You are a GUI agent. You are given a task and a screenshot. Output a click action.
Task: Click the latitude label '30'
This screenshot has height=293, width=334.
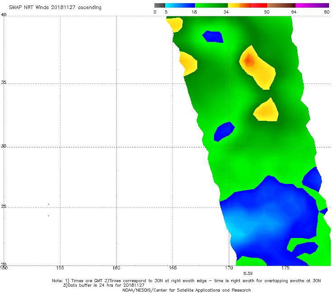[4, 146]
